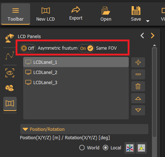The height and width of the screenshot is (157, 165).
Task: Click the New LCD toolbar button
Action: point(46,14)
